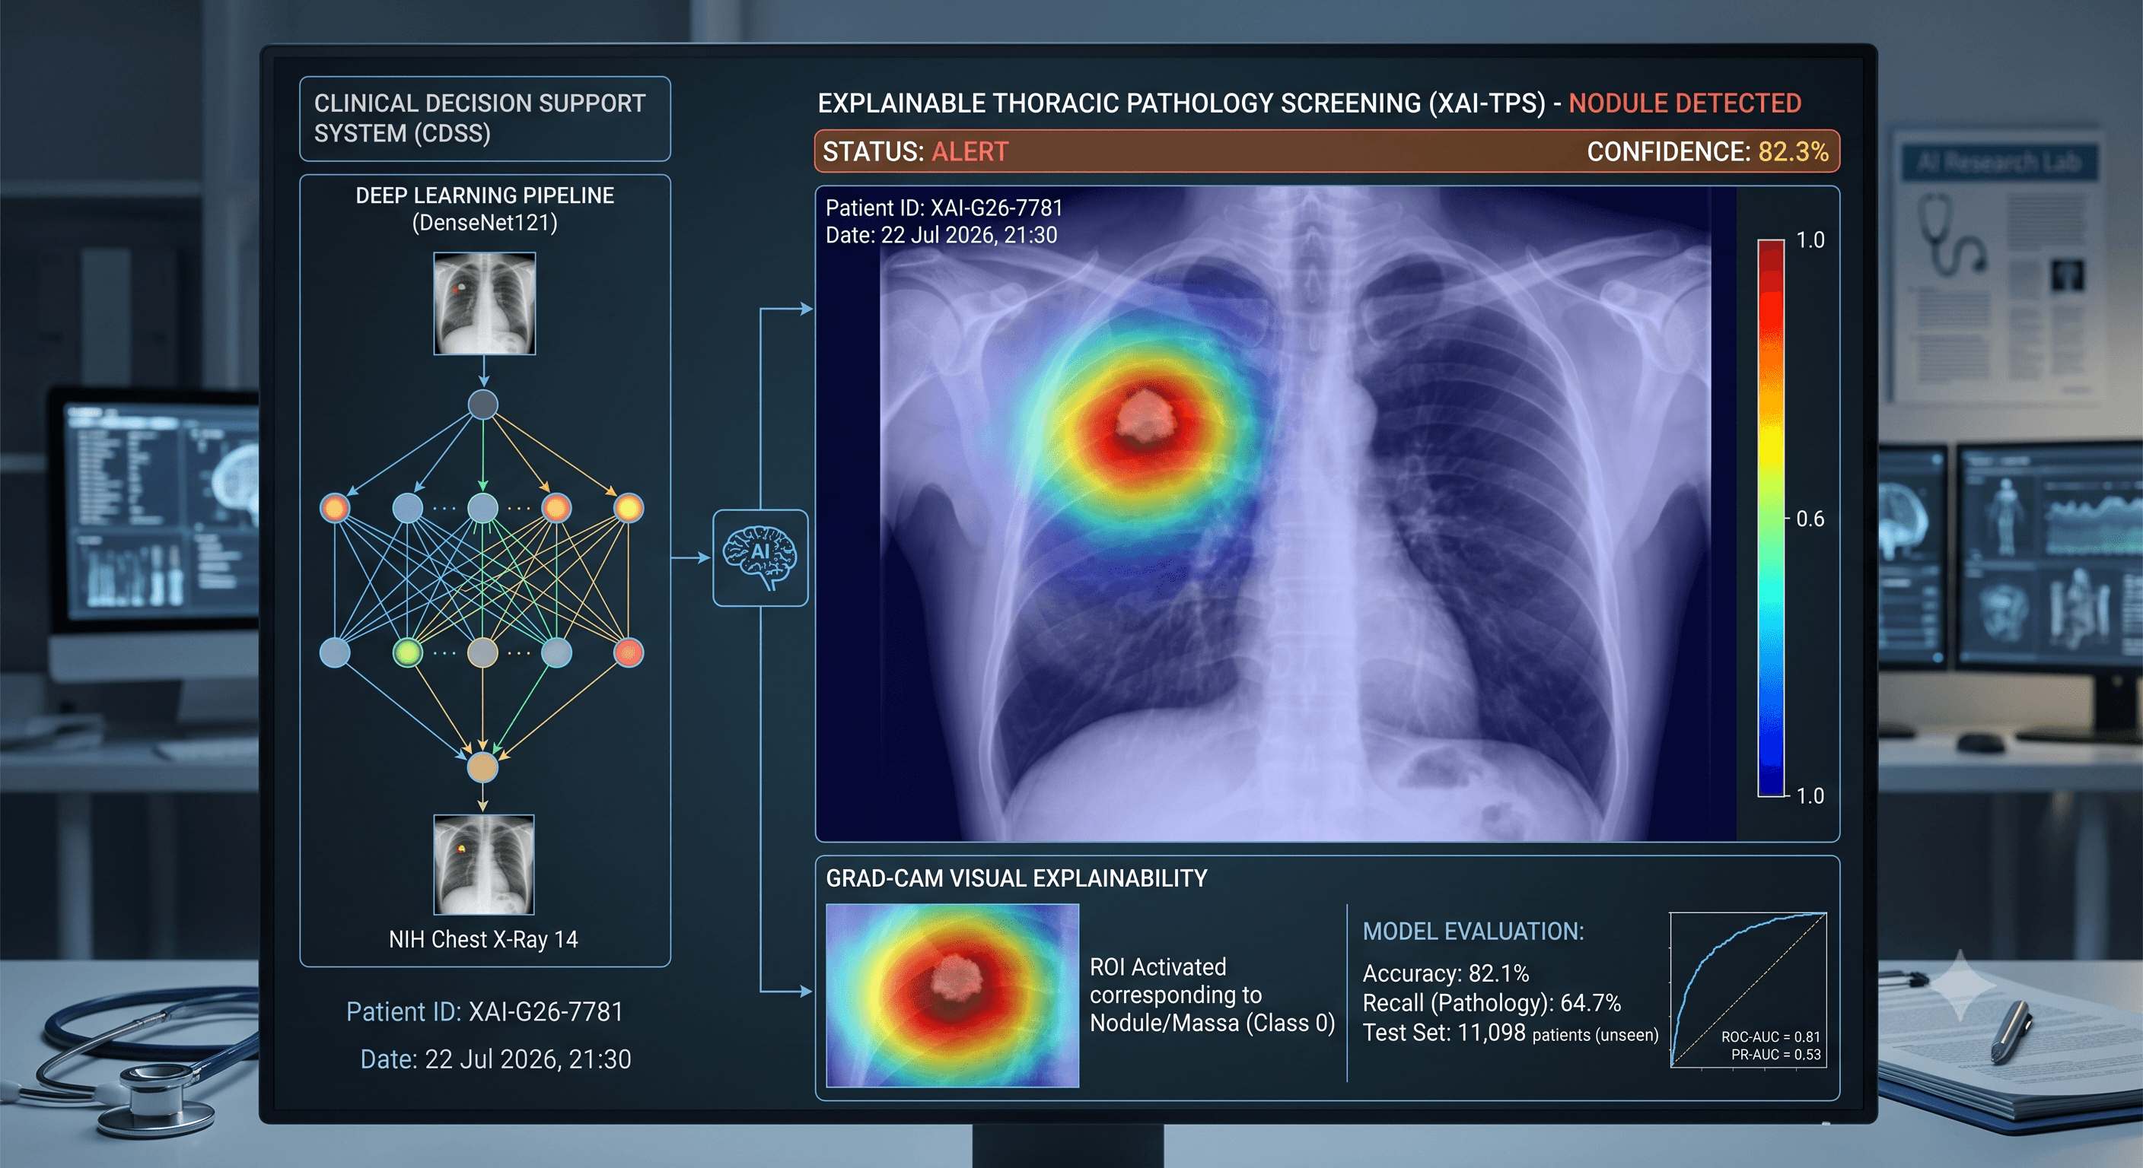Click the Patient ID overlay on the X-ray

tap(944, 208)
